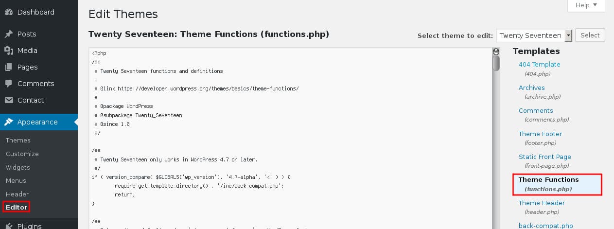Click the code editor vertical scrollbar thumb
614x229 pixels.
496,63
